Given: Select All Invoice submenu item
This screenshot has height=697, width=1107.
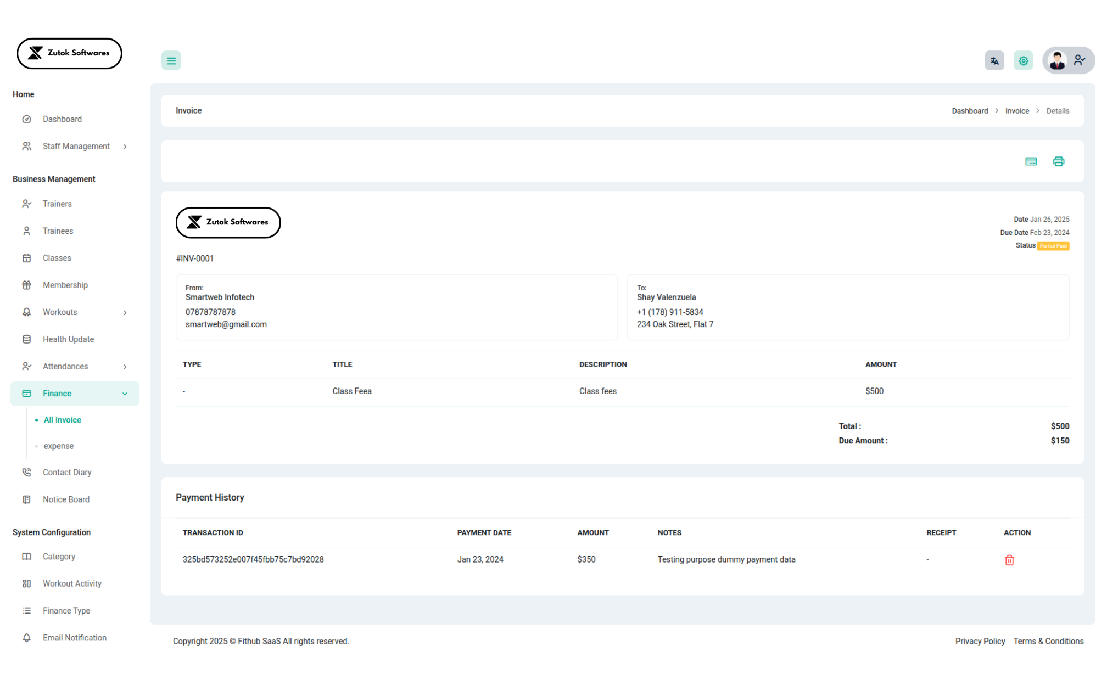Looking at the screenshot, I should pyautogui.click(x=63, y=420).
